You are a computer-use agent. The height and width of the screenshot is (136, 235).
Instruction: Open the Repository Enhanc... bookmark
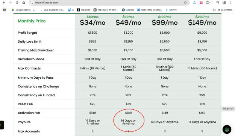pyautogui.click(x=150, y=10)
